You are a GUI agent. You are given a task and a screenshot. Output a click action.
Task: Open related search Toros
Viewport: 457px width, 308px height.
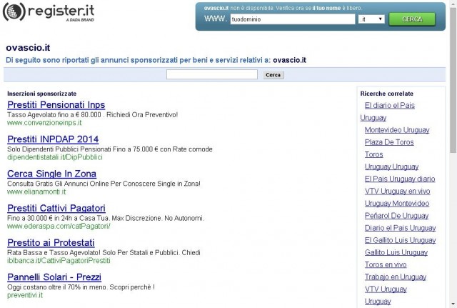click(373, 154)
